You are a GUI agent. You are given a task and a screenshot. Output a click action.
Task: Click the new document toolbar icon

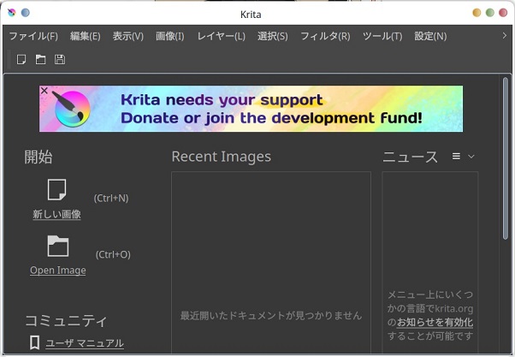point(21,59)
